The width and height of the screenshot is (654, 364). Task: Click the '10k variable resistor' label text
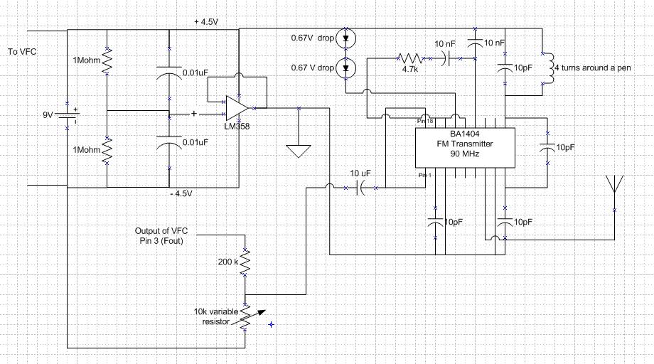216,316
